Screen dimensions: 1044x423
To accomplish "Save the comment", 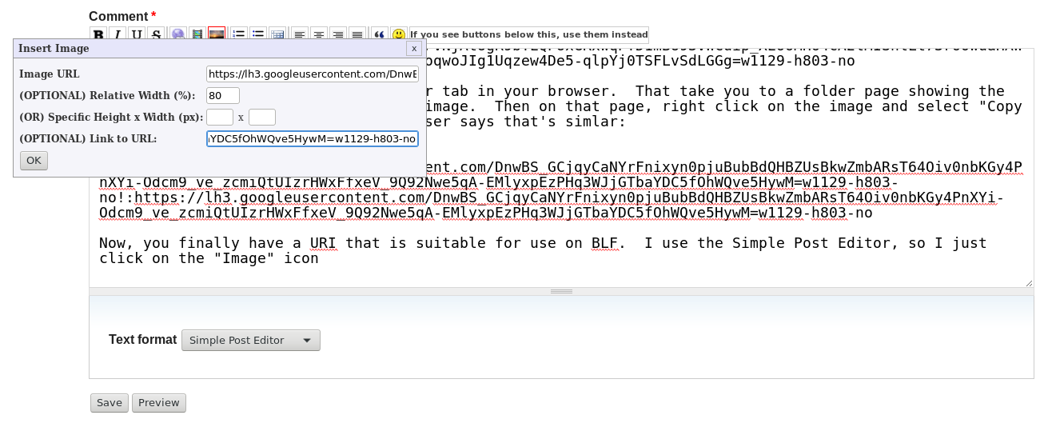I will 110,403.
